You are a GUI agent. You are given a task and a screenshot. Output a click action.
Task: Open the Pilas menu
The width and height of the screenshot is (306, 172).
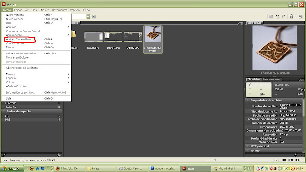pyautogui.click(x=34, y=10)
